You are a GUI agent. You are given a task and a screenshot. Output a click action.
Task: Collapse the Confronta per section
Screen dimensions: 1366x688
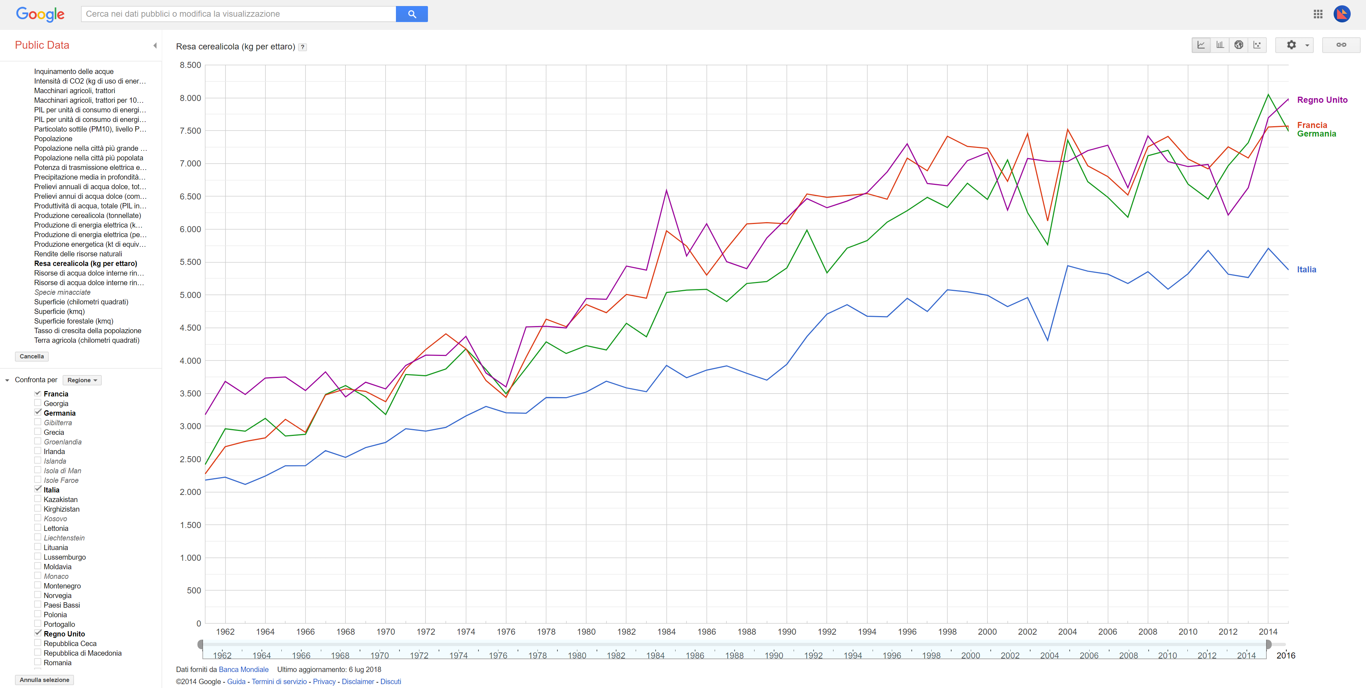pyautogui.click(x=7, y=380)
